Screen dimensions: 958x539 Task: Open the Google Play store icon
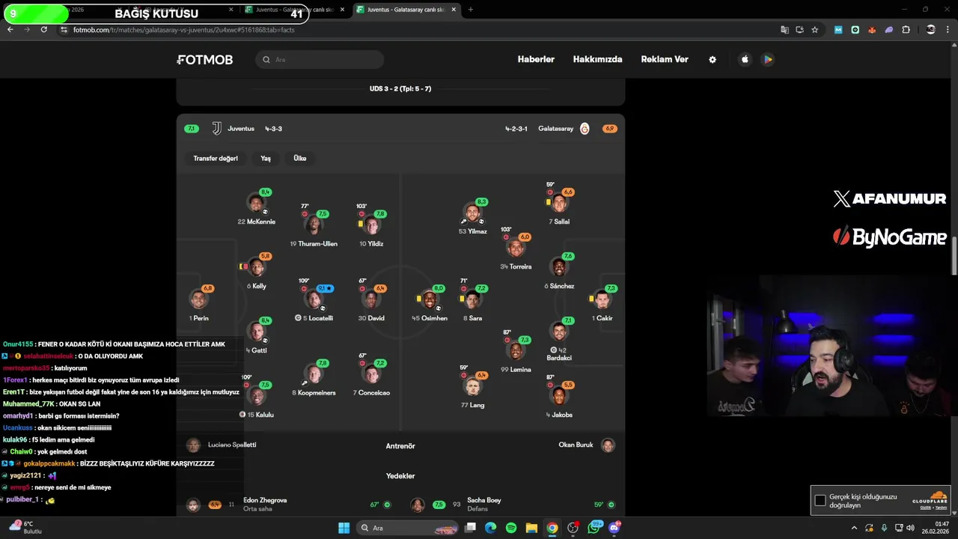768,60
